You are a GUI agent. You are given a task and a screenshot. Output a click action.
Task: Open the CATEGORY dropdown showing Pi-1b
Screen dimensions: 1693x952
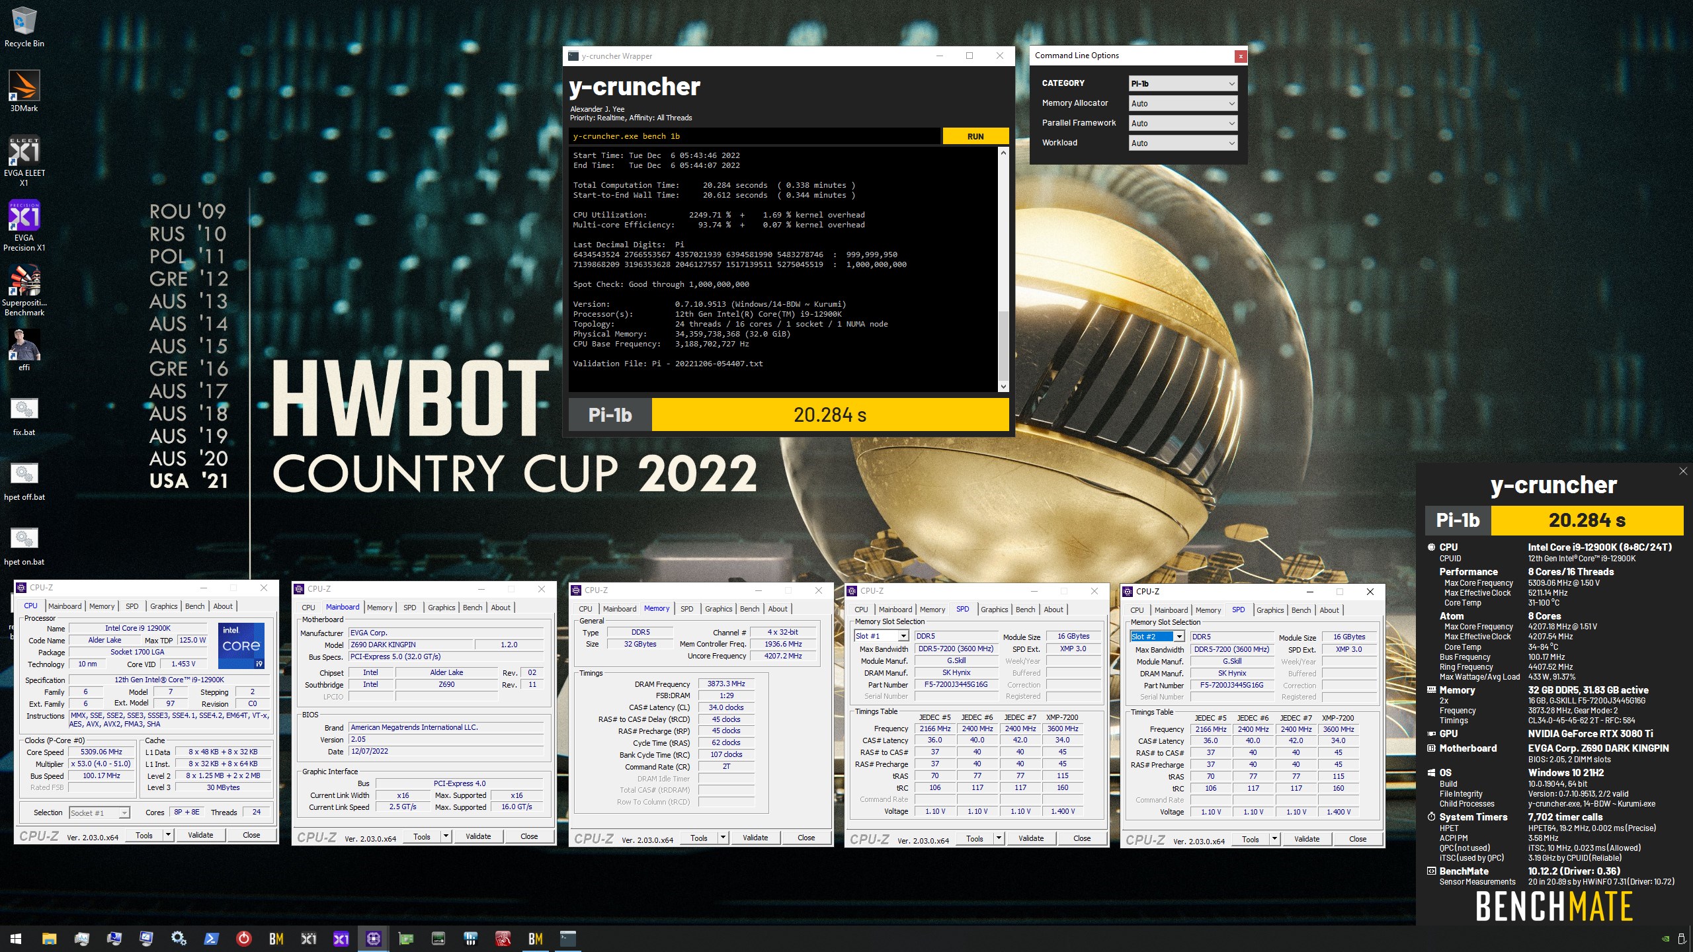(x=1182, y=83)
